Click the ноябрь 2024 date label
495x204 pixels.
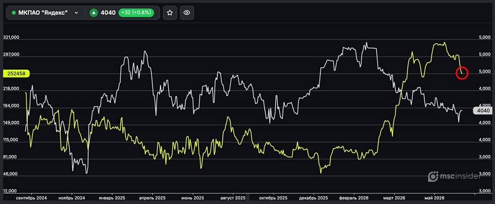click(72, 198)
